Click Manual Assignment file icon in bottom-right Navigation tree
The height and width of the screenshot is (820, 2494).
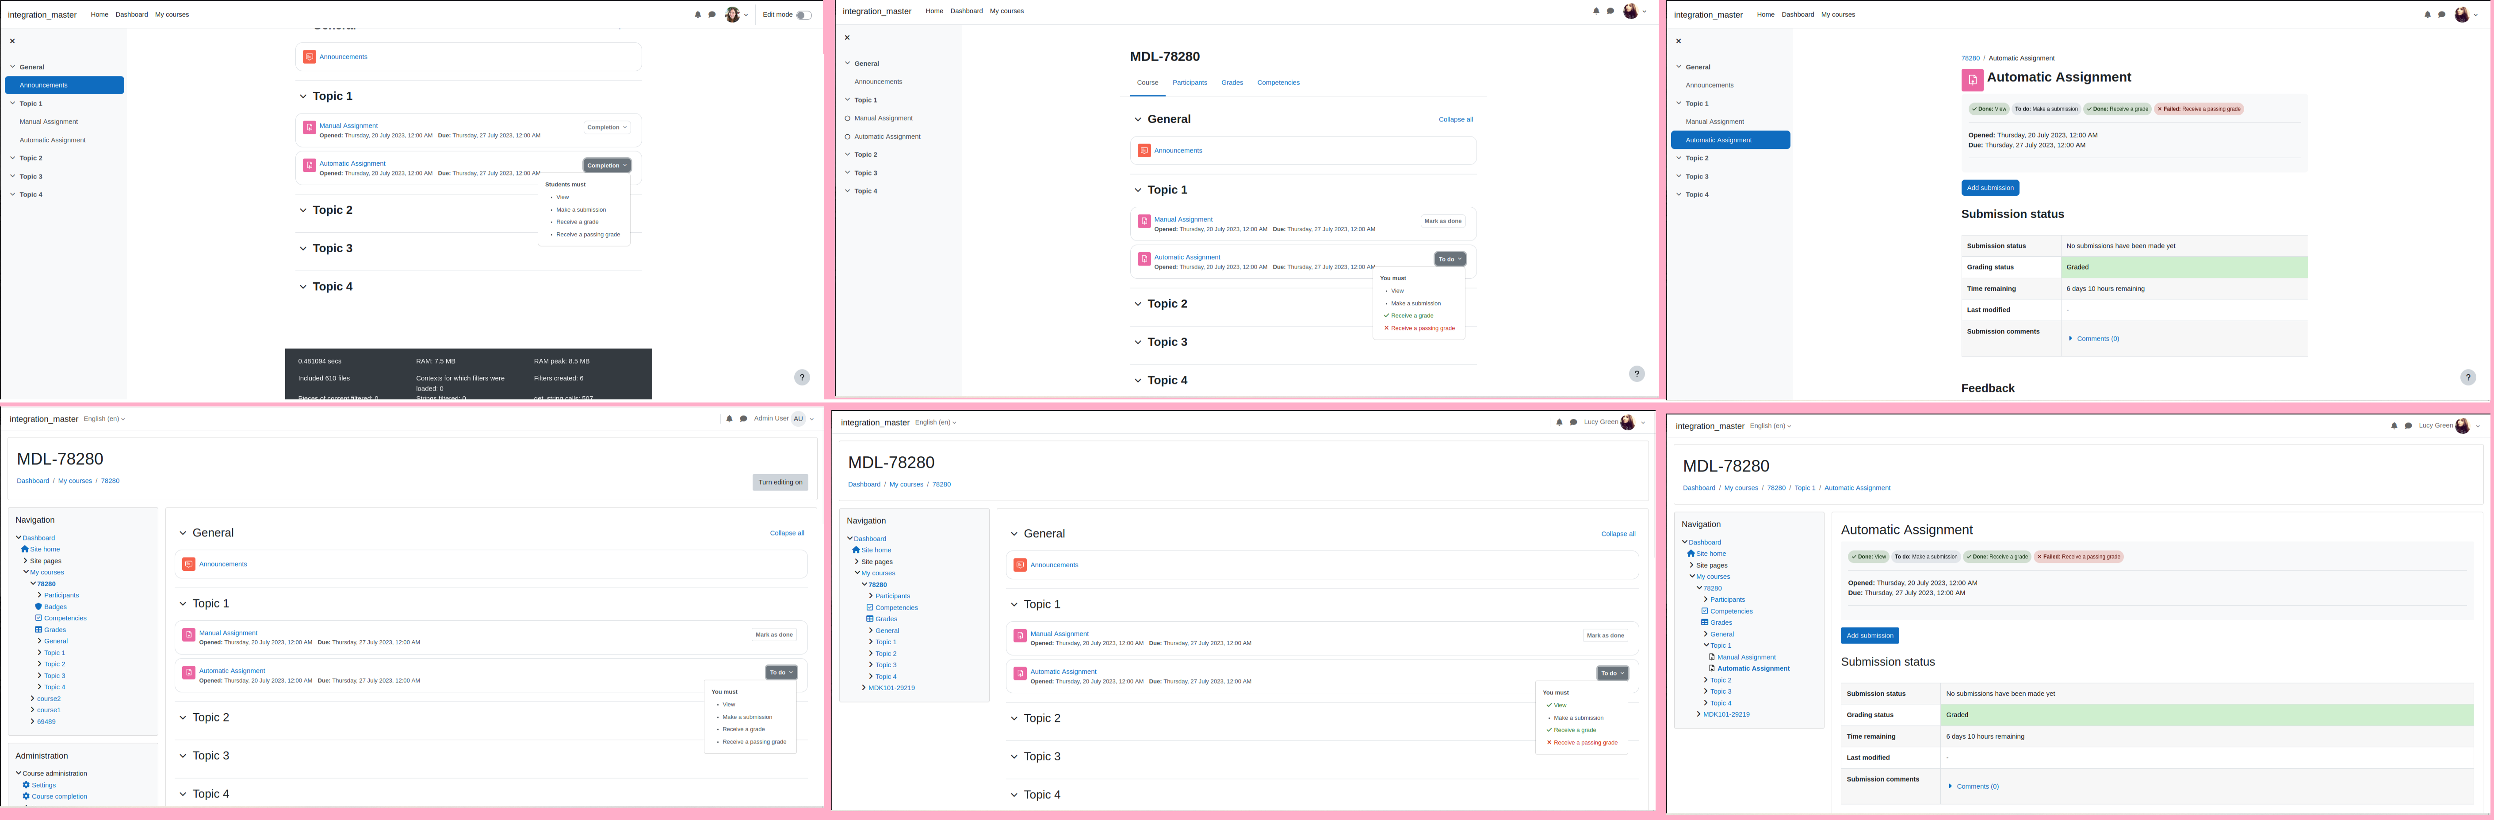point(1712,657)
